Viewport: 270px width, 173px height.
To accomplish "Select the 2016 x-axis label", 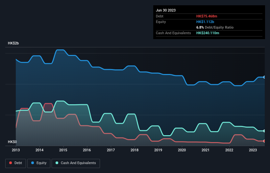I will [x=87, y=150].
